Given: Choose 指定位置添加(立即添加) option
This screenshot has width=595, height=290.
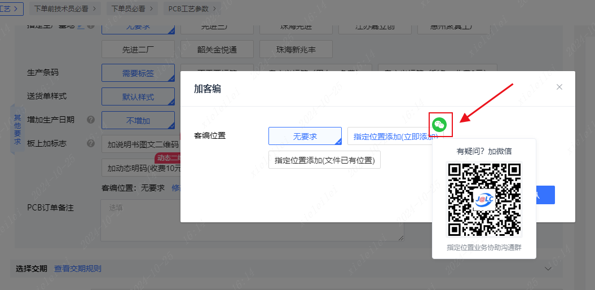Looking at the screenshot, I should click(389, 136).
